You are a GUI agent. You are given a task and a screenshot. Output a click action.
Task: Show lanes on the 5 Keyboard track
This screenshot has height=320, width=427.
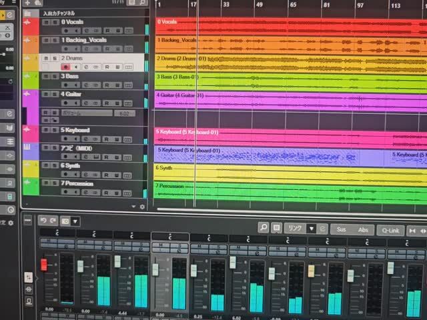tap(127, 139)
